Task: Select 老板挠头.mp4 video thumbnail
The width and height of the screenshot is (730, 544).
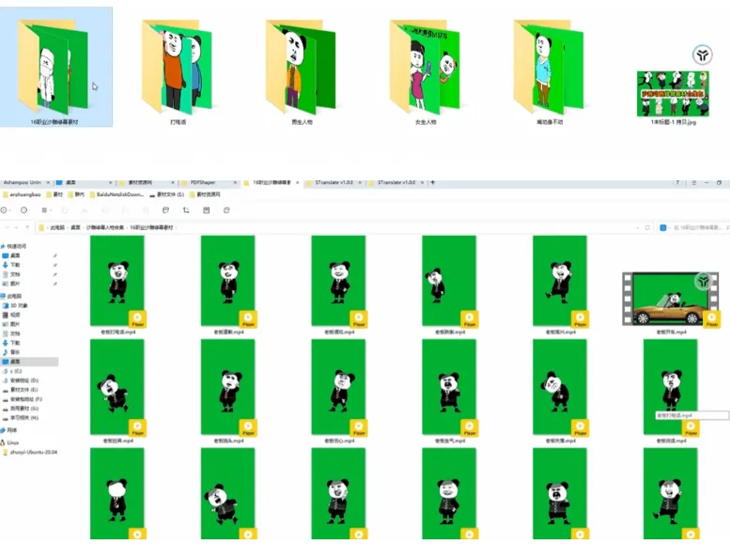Action: click(x=228, y=387)
